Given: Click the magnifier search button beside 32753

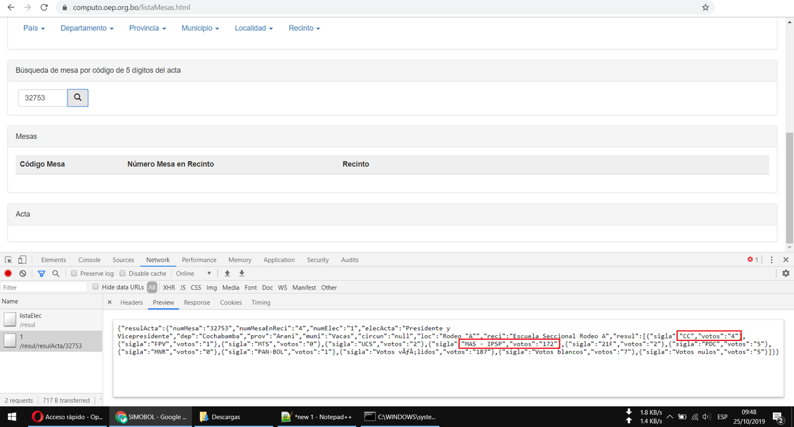Looking at the screenshot, I should tap(77, 98).
